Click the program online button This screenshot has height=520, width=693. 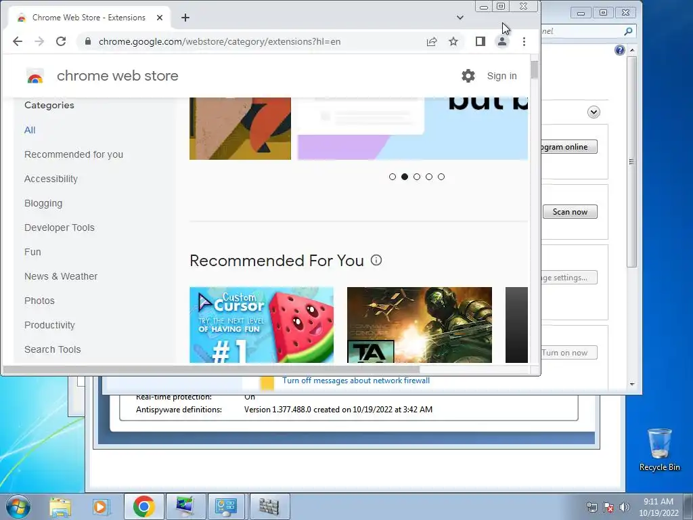pos(569,147)
